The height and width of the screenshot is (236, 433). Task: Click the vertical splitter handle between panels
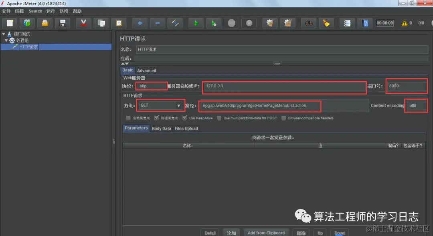114,141
